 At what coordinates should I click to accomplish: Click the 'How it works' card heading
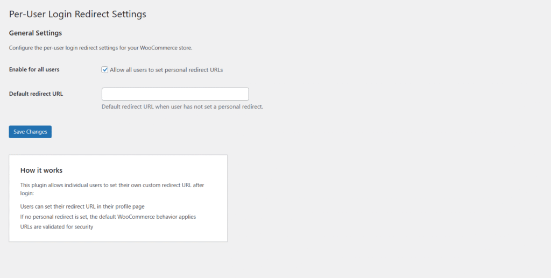click(x=41, y=170)
